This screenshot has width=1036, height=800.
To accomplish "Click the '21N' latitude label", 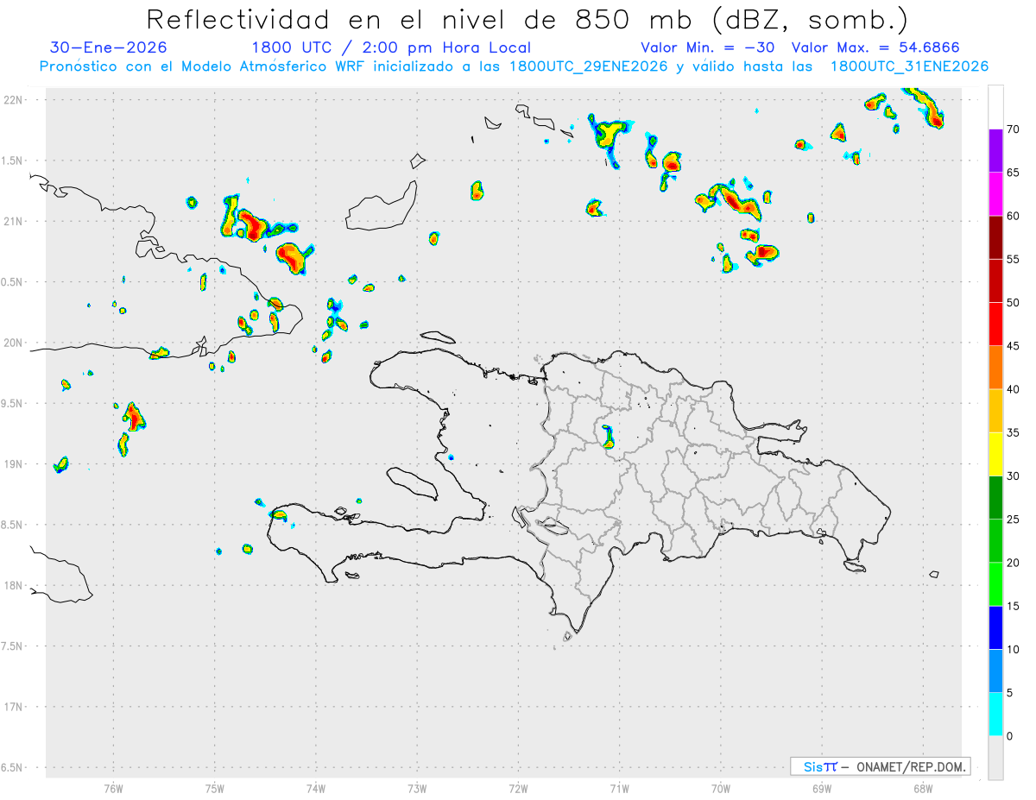I will pos(15,221).
